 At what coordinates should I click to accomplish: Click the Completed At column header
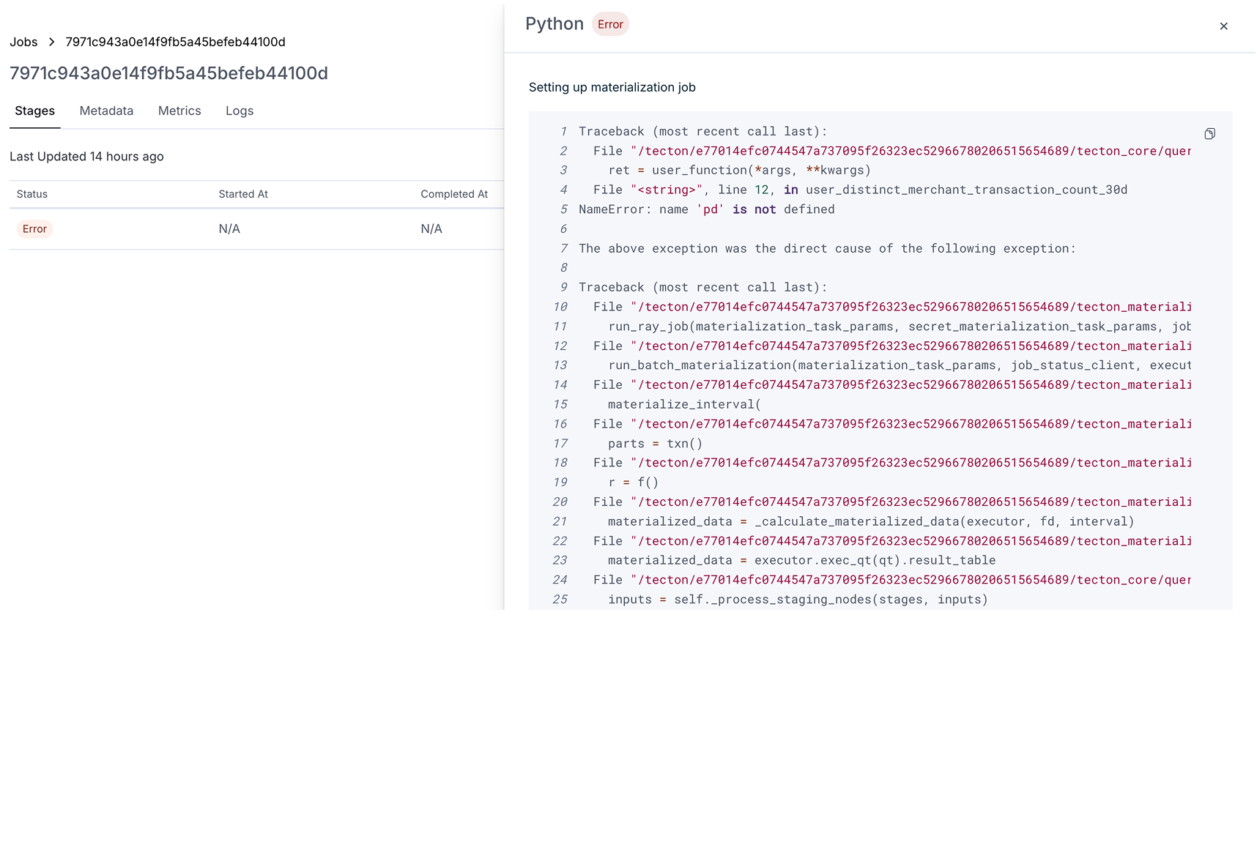[x=454, y=194]
